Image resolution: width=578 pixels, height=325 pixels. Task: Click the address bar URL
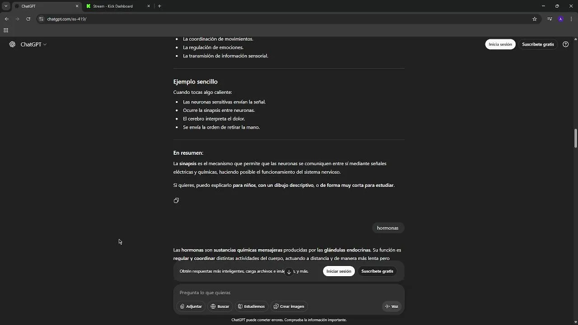(67, 19)
